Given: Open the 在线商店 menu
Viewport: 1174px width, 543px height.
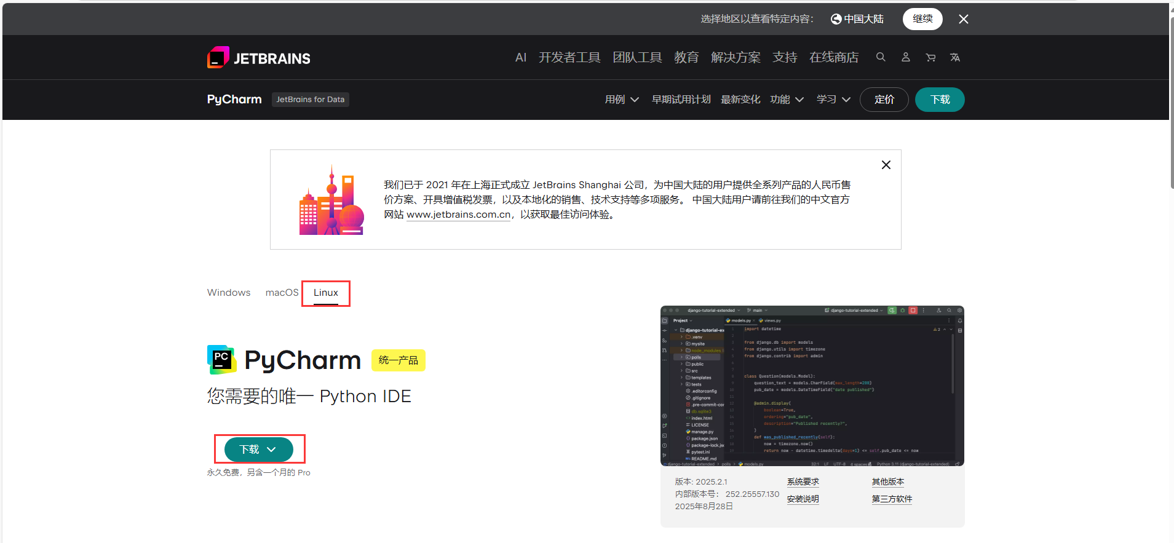Looking at the screenshot, I should 834,57.
